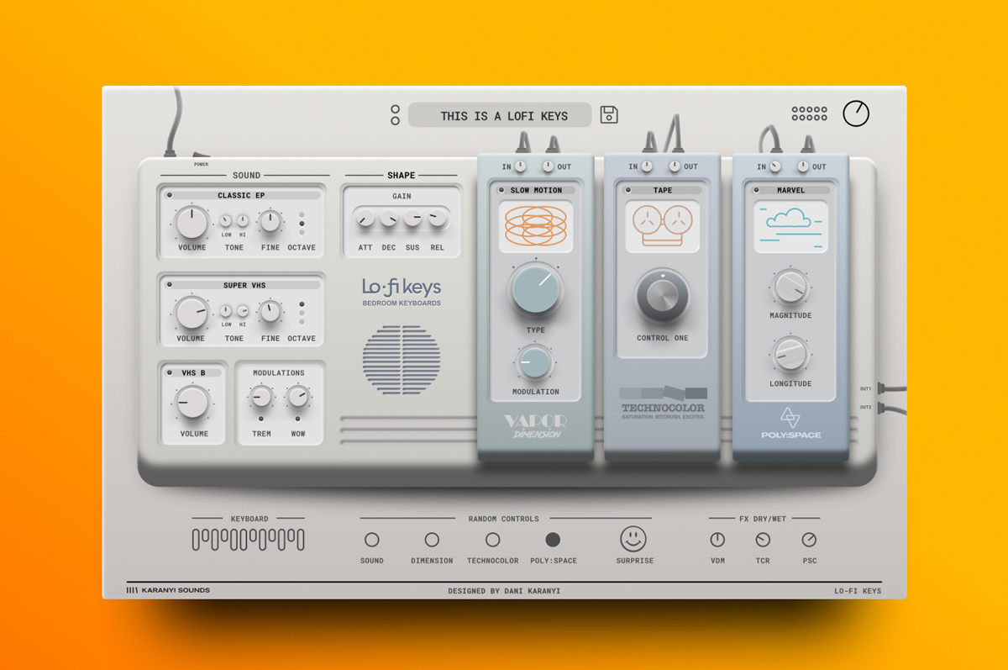
Task: Click the Marvel cloud display graphic
Action: 790,226
